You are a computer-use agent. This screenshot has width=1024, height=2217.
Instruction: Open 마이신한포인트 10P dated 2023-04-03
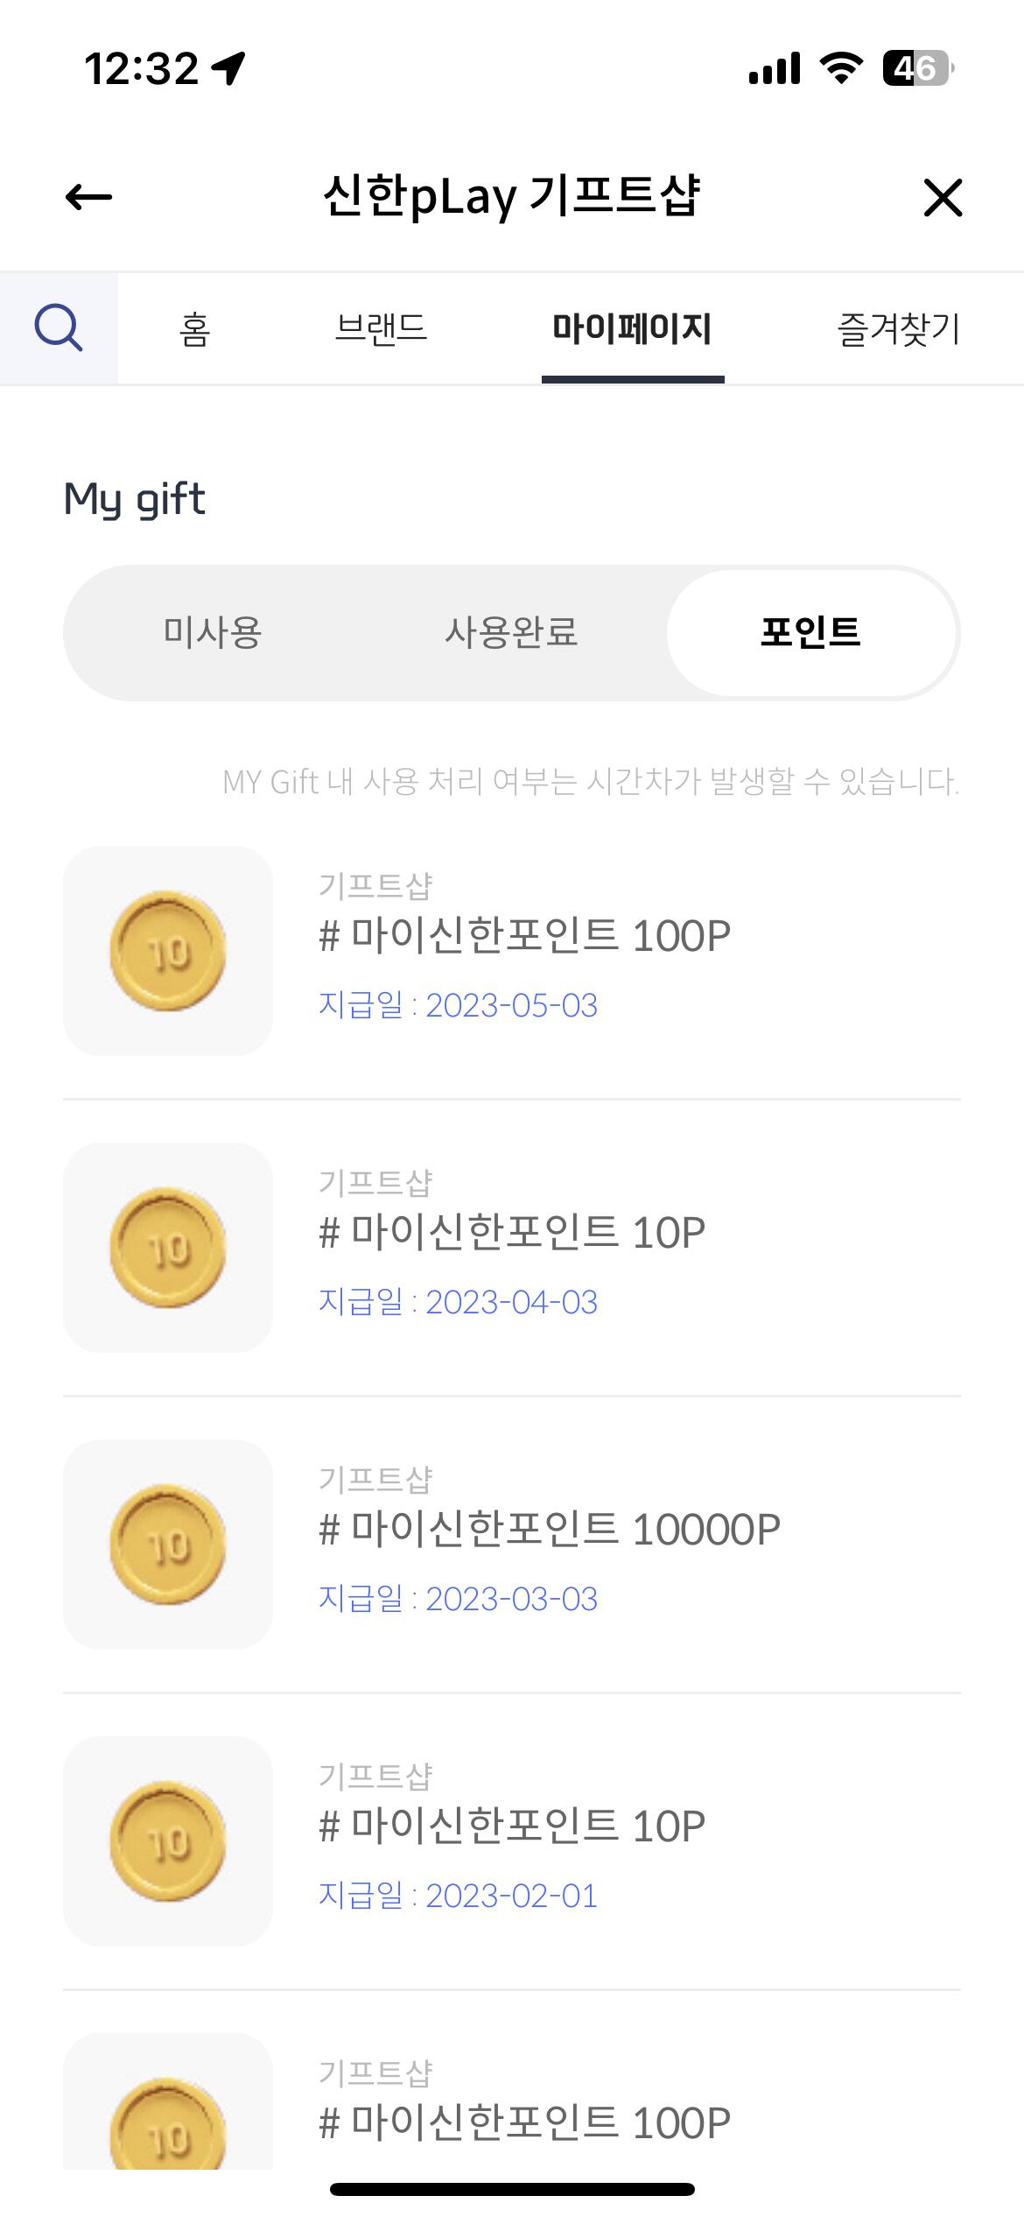(x=512, y=1233)
